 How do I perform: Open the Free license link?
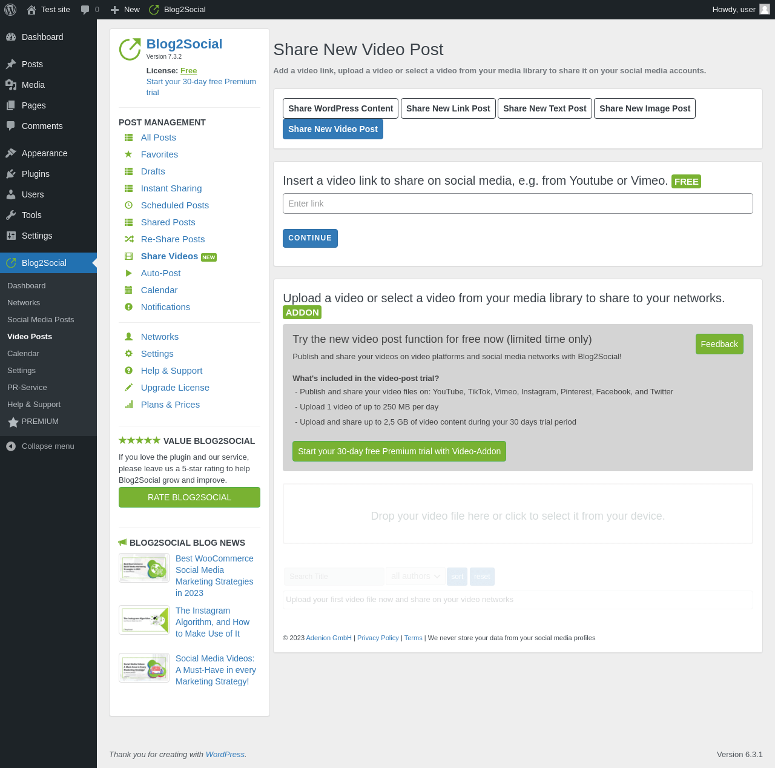[x=188, y=71]
